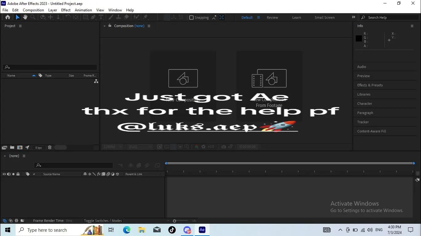This screenshot has width=421, height=236.
Task: Expand the Effects & Presets panel
Action: (x=370, y=85)
